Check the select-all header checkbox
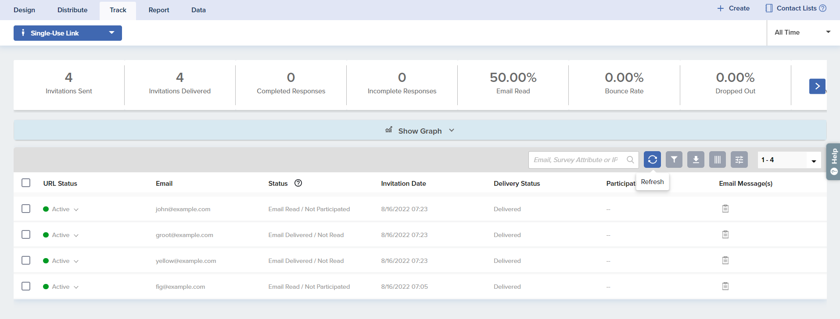The width and height of the screenshot is (840, 319). coord(26,183)
